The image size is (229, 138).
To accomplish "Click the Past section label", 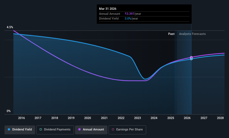I will 171,34.
